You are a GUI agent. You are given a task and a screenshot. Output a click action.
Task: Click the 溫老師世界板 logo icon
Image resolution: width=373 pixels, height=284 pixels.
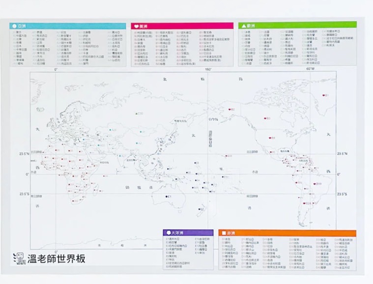point(18,257)
